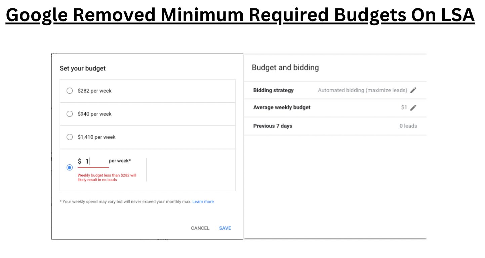Click the Bidding strategy row label
The image size is (485, 258).
coord(274,90)
